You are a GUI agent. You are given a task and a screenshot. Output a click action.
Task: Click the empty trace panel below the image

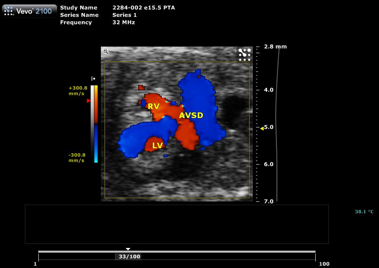[x=177, y=224]
